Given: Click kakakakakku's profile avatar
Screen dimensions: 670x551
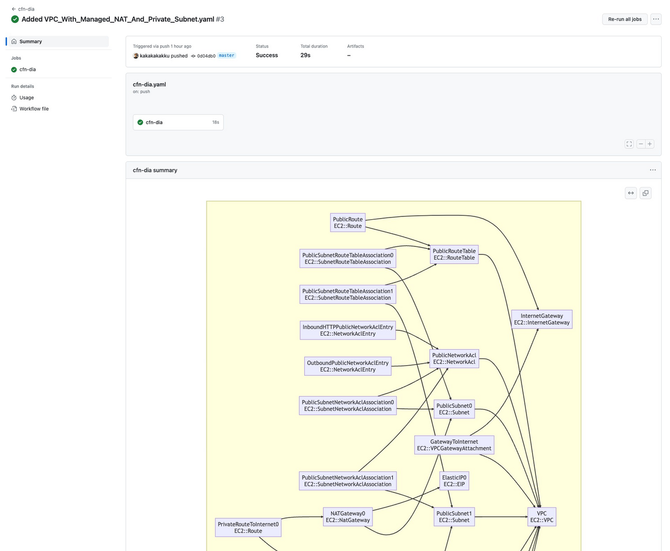Looking at the screenshot, I should (136, 56).
